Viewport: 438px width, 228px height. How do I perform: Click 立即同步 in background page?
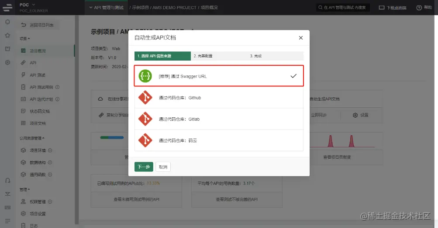pyautogui.click(x=319, y=115)
